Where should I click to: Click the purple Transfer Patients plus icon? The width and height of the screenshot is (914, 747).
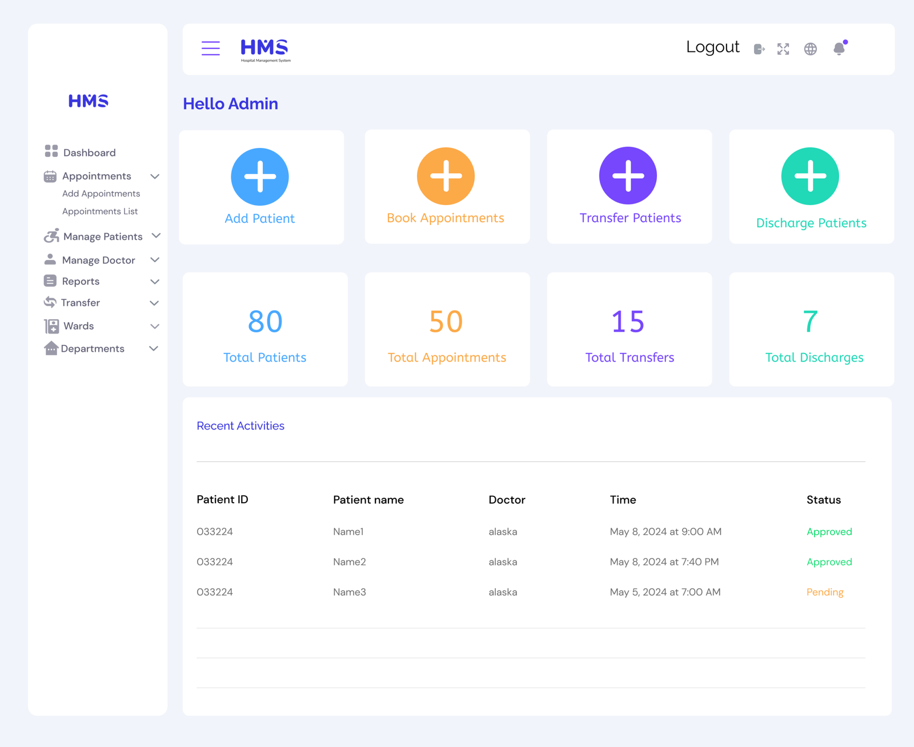[x=628, y=175]
